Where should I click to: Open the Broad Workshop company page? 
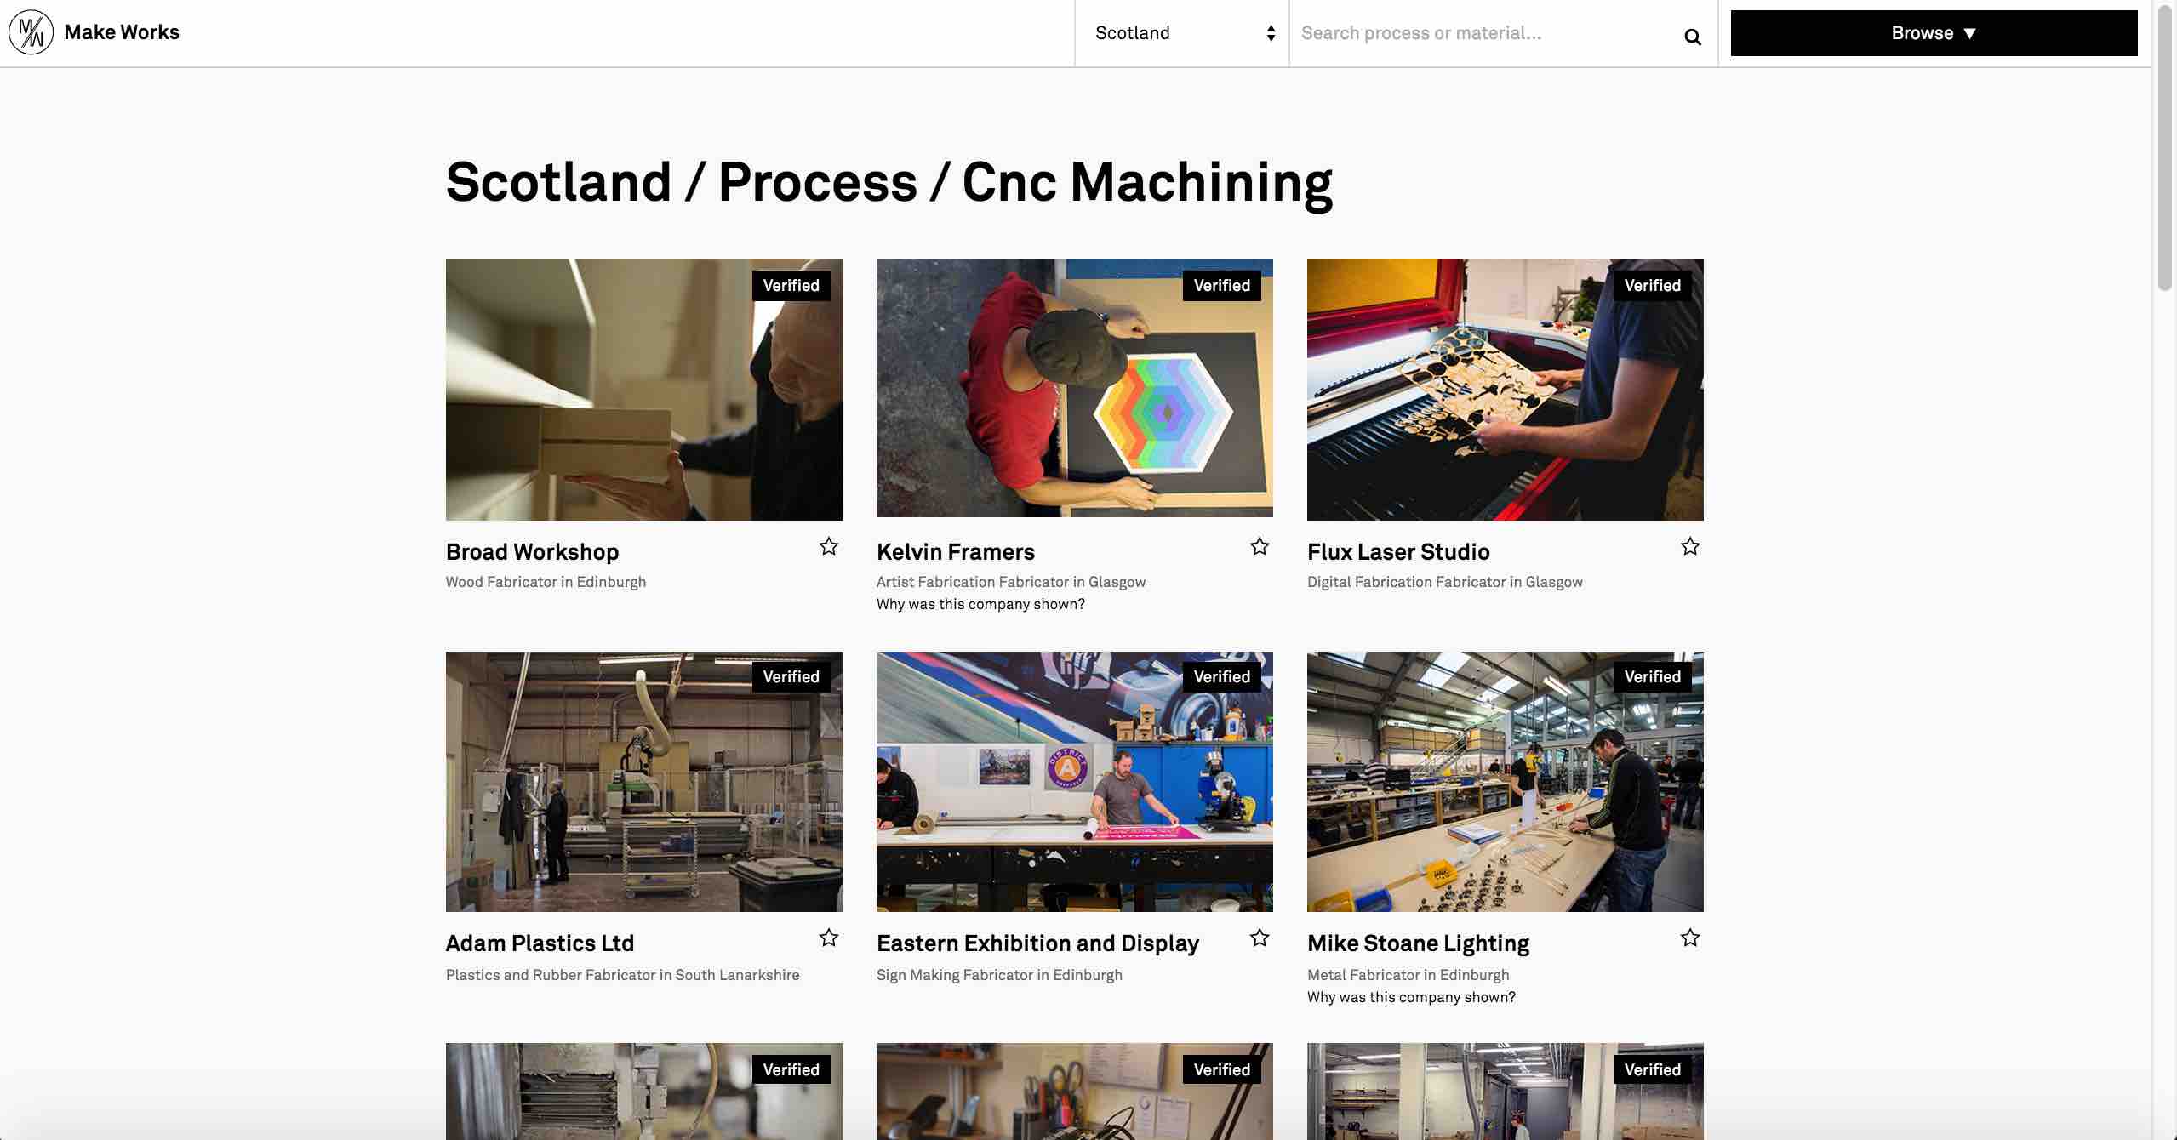tap(532, 552)
